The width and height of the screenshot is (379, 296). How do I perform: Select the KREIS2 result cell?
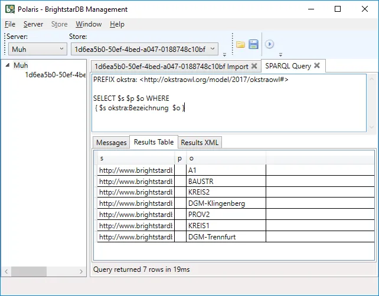226,192
